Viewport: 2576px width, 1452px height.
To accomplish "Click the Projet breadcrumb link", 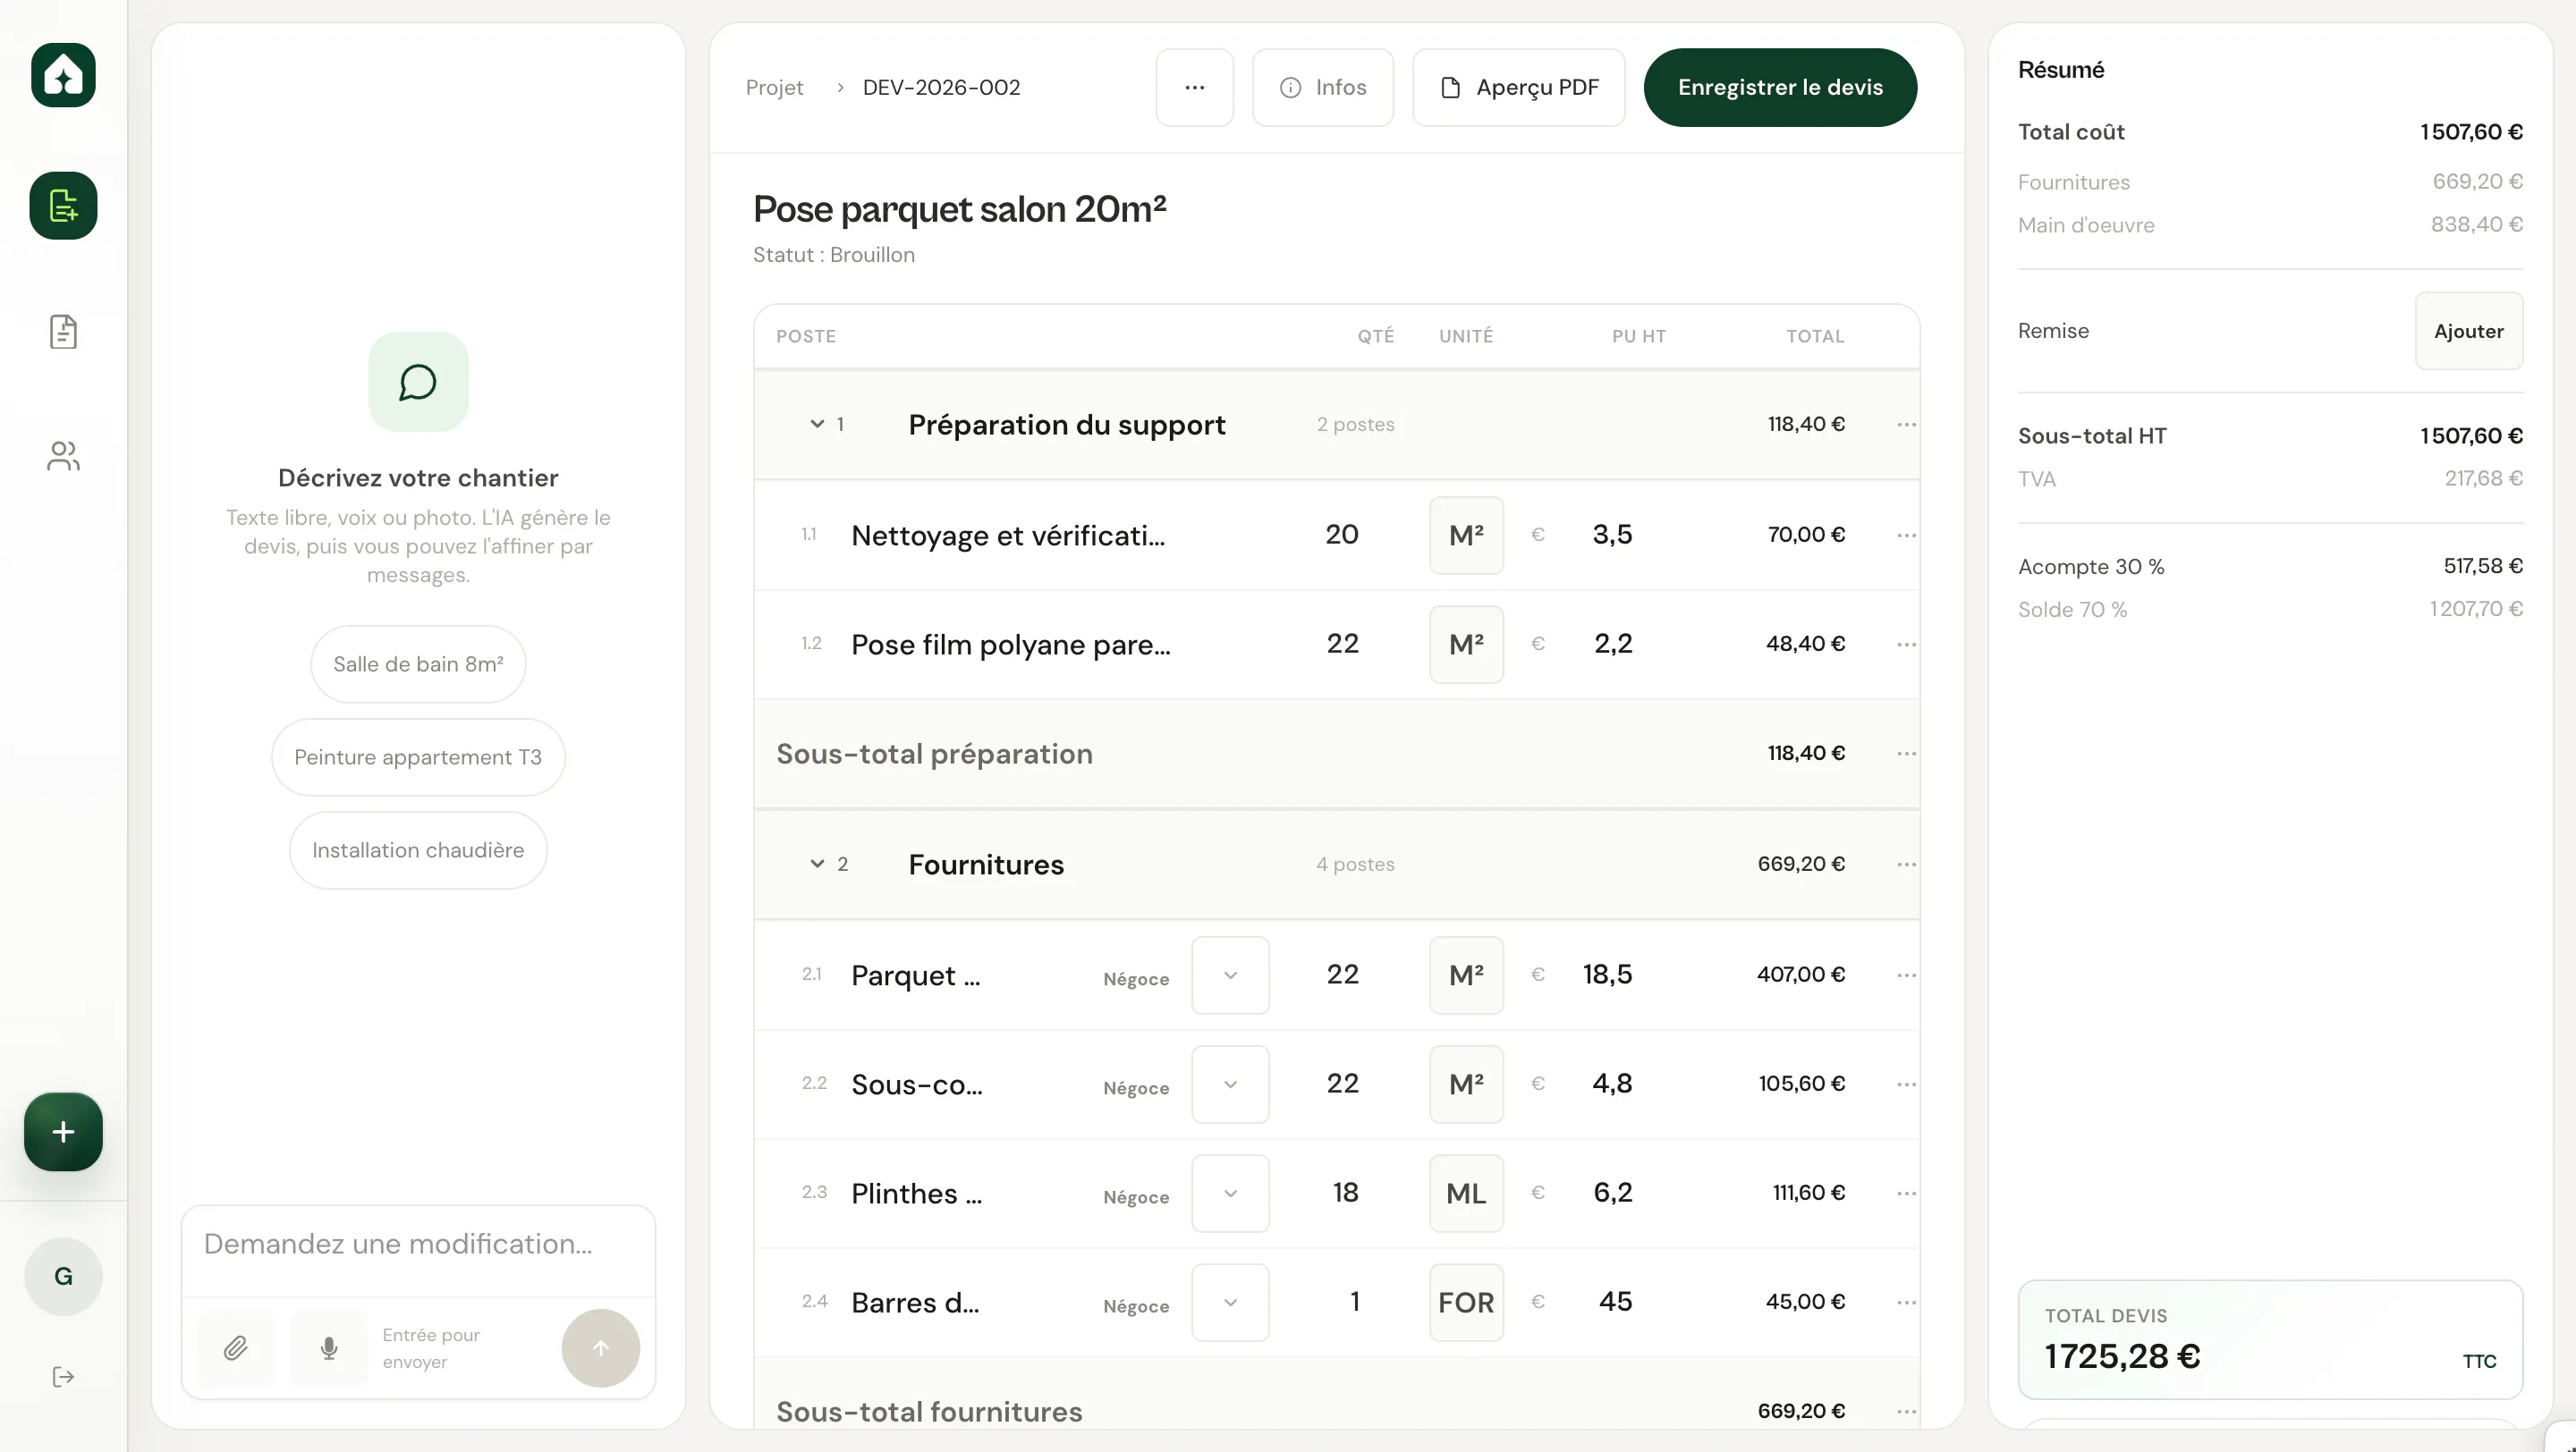I will pyautogui.click(x=774, y=88).
